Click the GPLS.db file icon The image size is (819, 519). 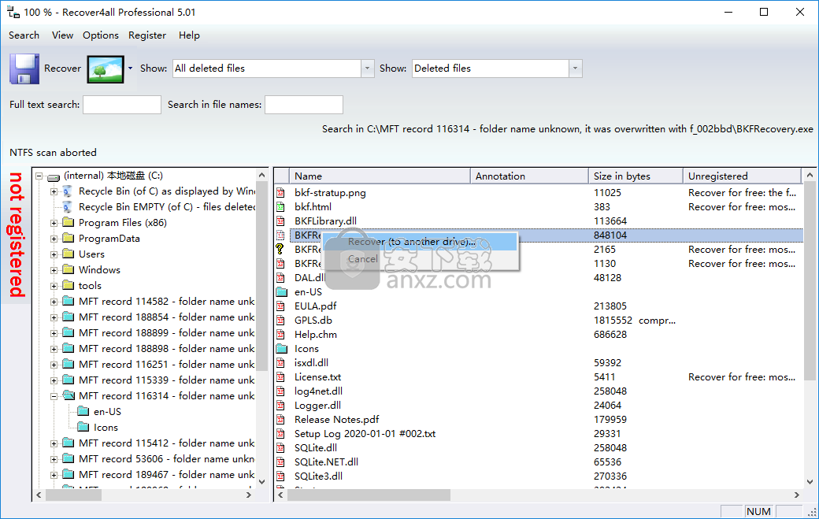(280, 320)
